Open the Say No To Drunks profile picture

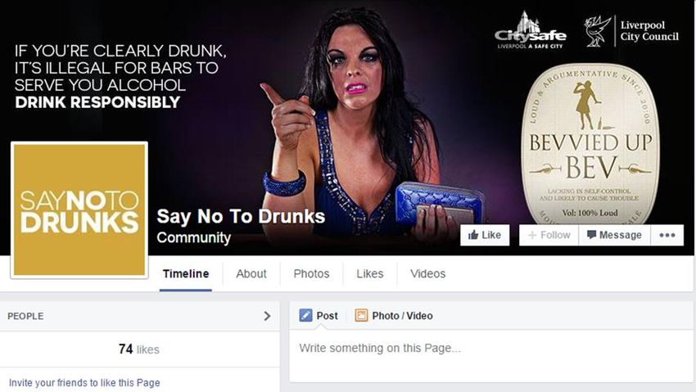point(79,210)
